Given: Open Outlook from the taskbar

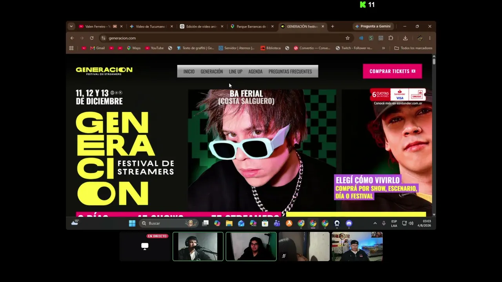Looking at the screenshot, I should click(241, 223).
